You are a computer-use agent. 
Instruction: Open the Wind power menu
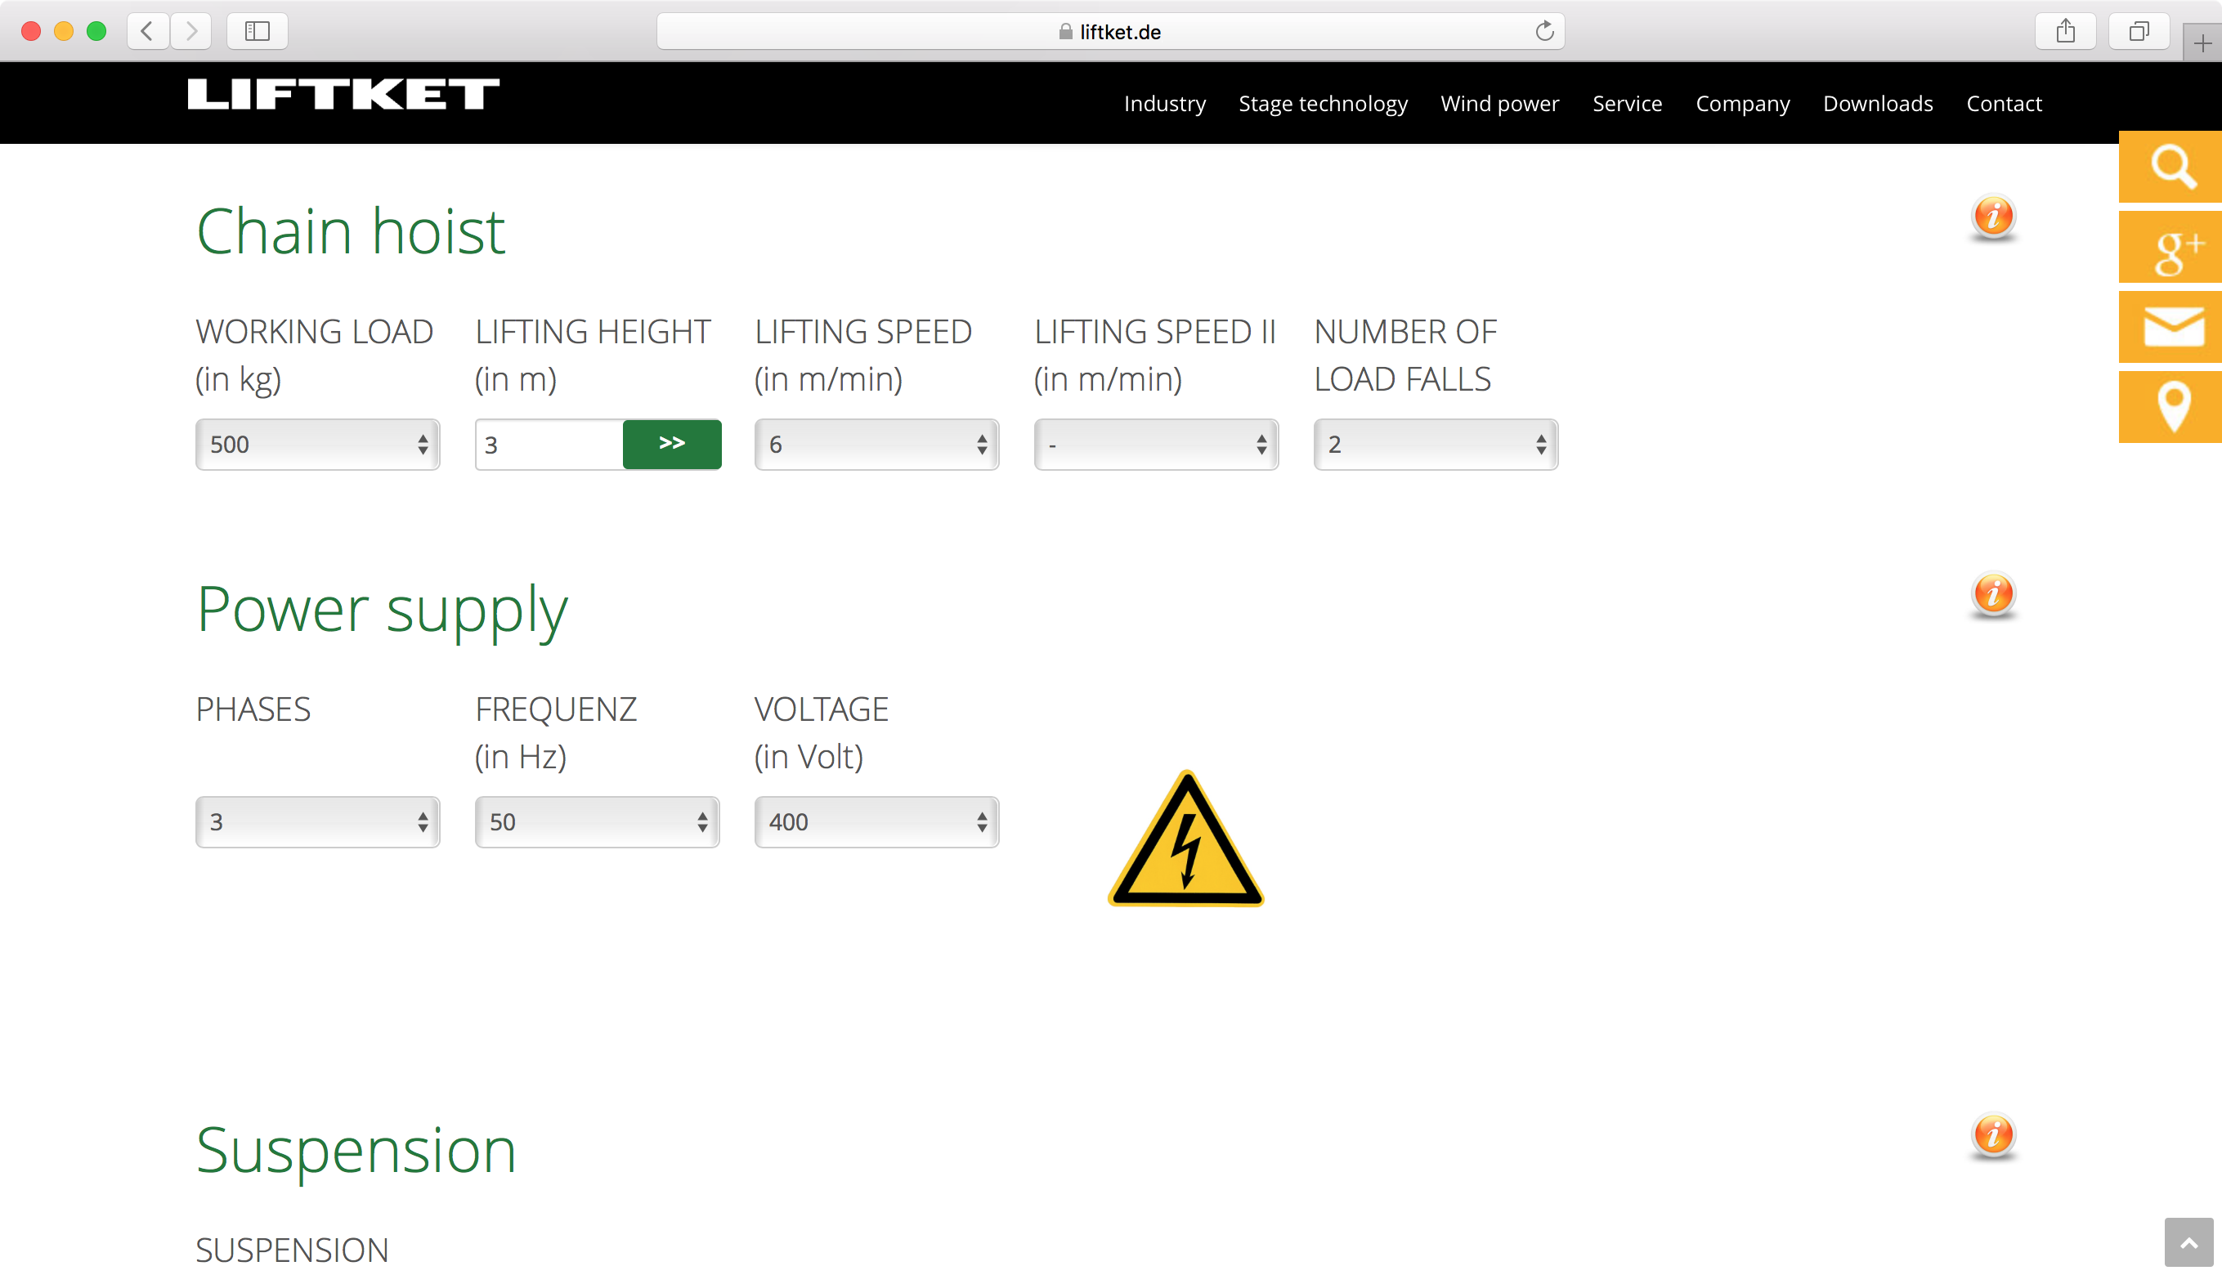1499,103
